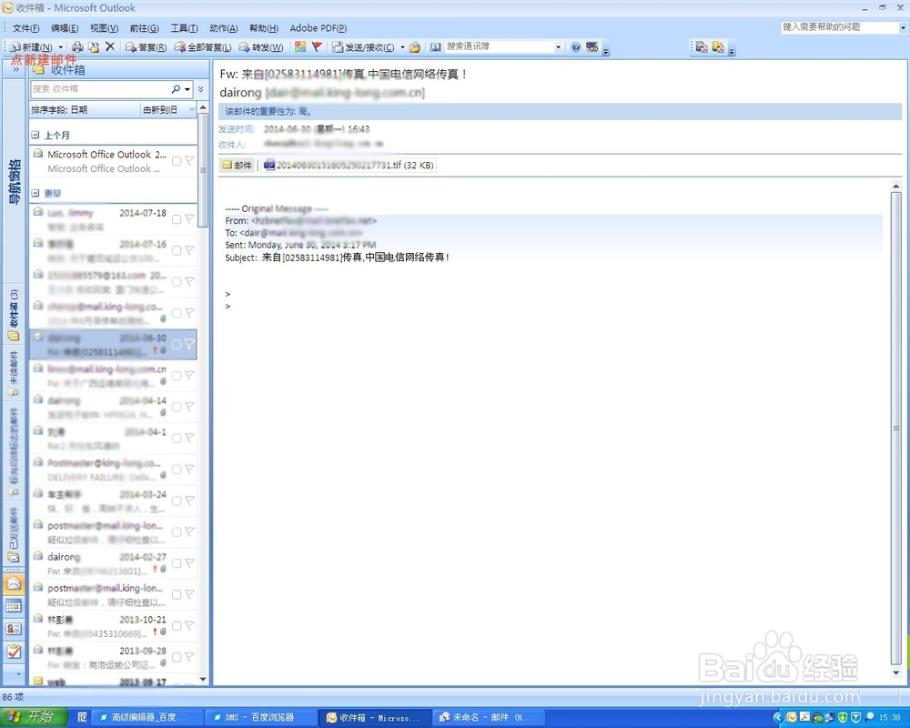Screen dimensions: 910x728
Task: Open the dropdown arrow next to 新建(N)
Action: tap(61, 47)
